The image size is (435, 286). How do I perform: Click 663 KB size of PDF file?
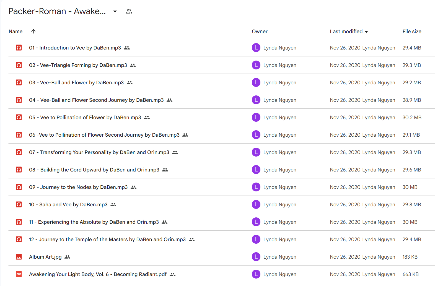410,274
